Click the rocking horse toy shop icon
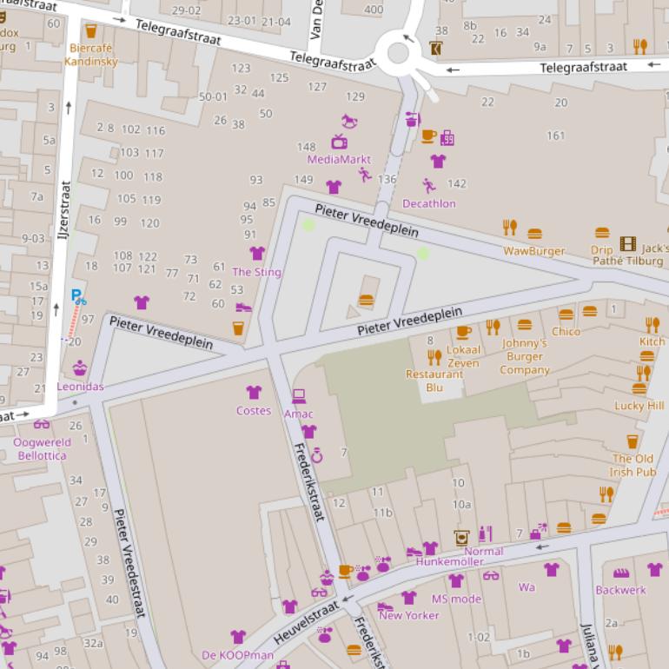The height and width of the screenshot is (669, 669). tap(349, 122)
